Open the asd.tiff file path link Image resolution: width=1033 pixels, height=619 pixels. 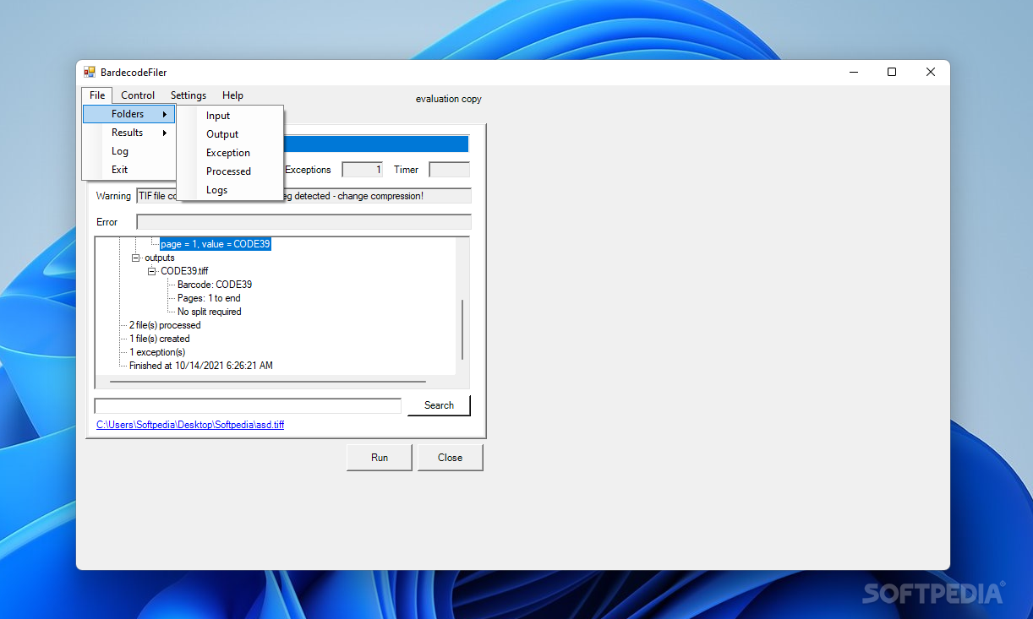coord(190,425)
